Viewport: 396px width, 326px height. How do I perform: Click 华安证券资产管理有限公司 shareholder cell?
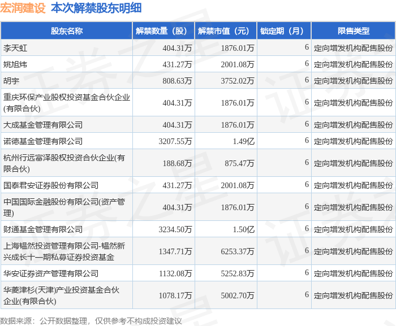tap(67, 273)
